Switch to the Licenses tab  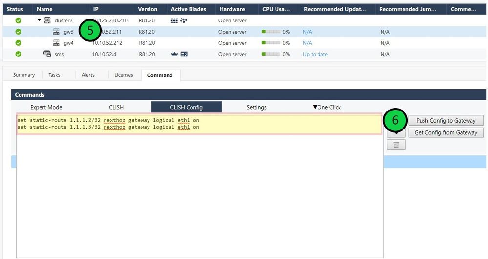coord(124,75)
